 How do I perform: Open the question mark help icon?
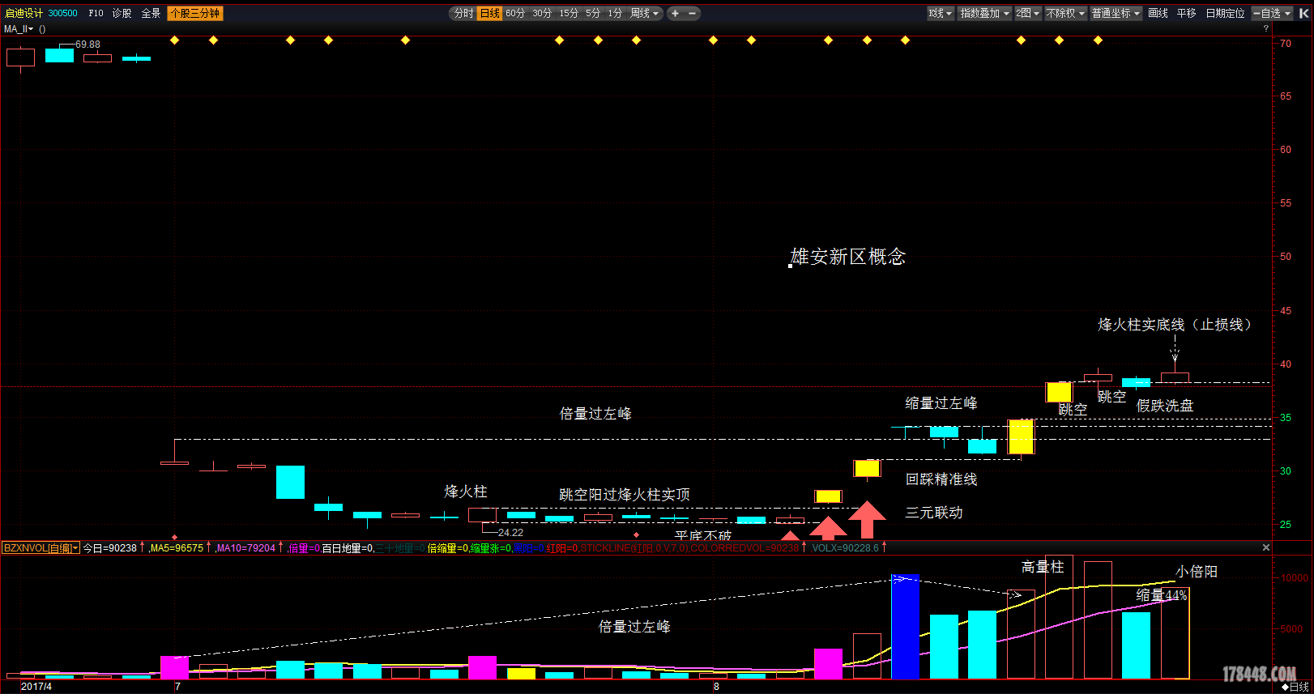pos(1266,28)
